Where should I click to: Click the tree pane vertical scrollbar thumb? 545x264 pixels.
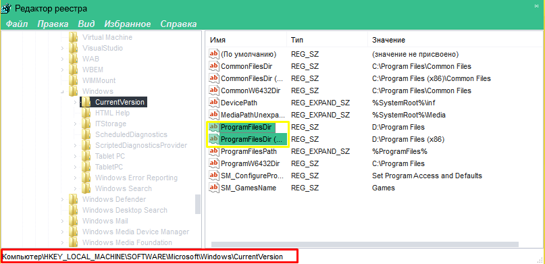198,205
